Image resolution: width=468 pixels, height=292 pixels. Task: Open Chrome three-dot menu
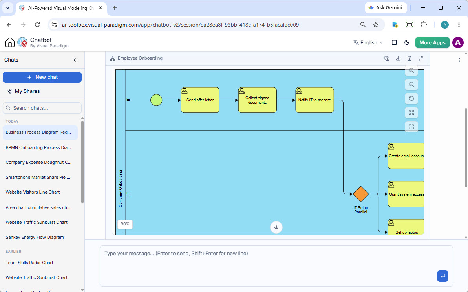(459, 25)
